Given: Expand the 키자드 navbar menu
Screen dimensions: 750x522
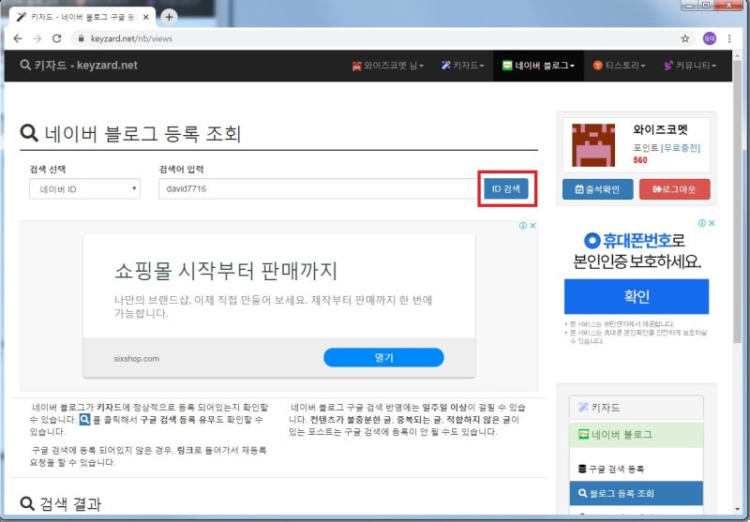Looking at the screenshot, I should 462,66.
